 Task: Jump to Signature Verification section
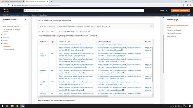coord(174,30)
